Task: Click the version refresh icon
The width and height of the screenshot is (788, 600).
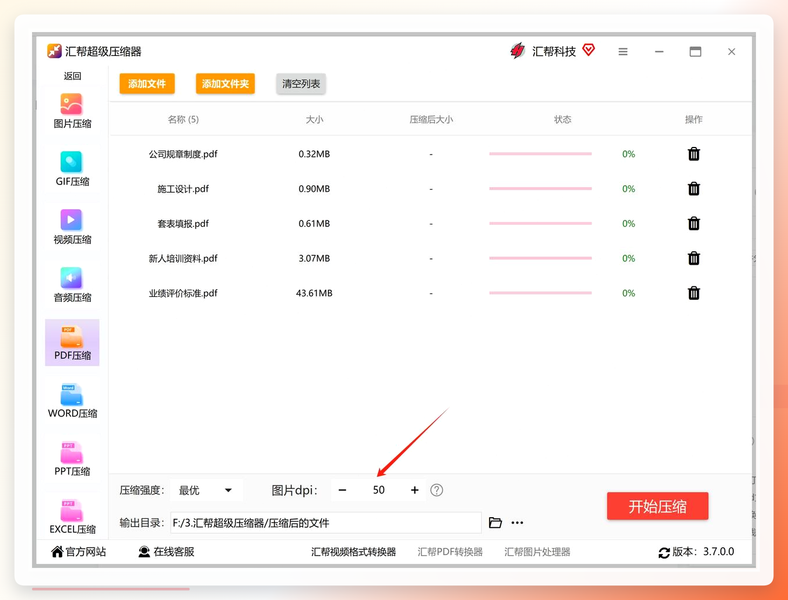Action: [x=664, y=552]
